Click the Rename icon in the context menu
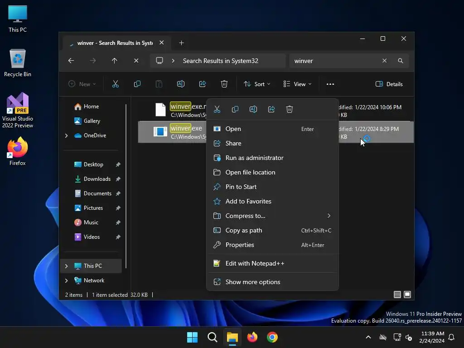464x348 pixels. tap(253, 109)
